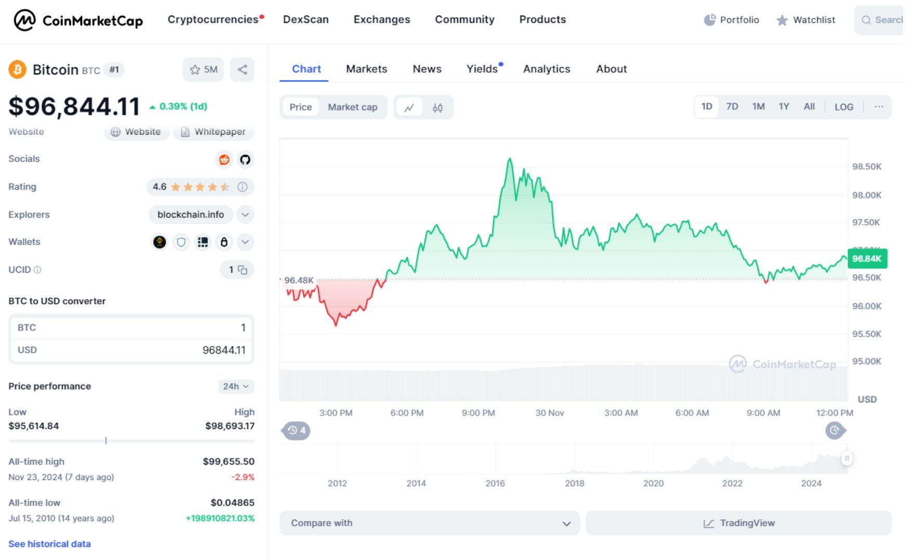Open the Exchanges menu
This screenshot has height=560, width=906.
pos(381,19)
